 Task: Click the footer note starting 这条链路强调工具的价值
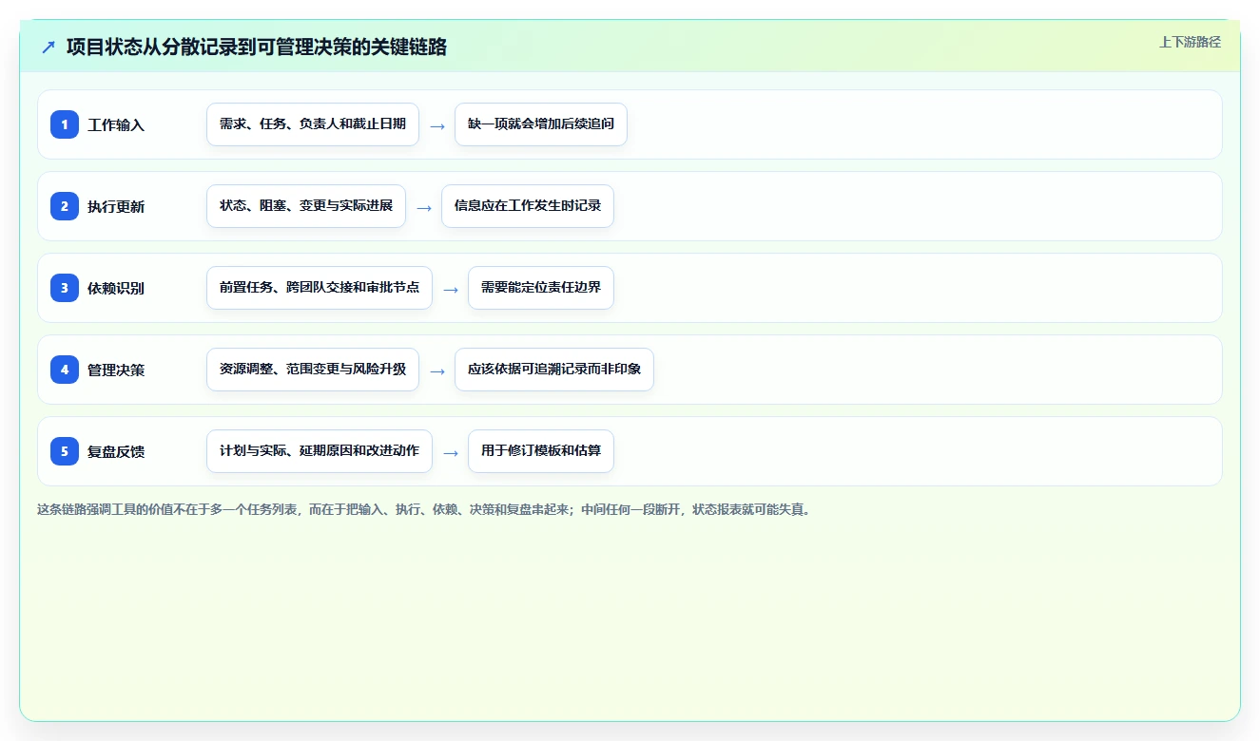[425, 509]
